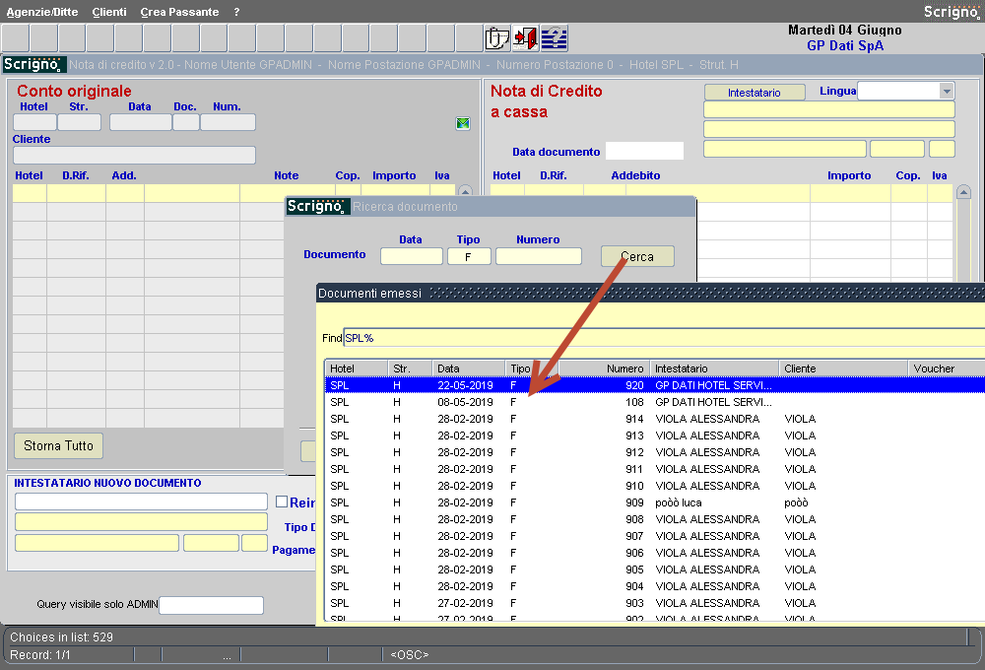Click the Scrigno logo at top right

click(x=951, y=12)
